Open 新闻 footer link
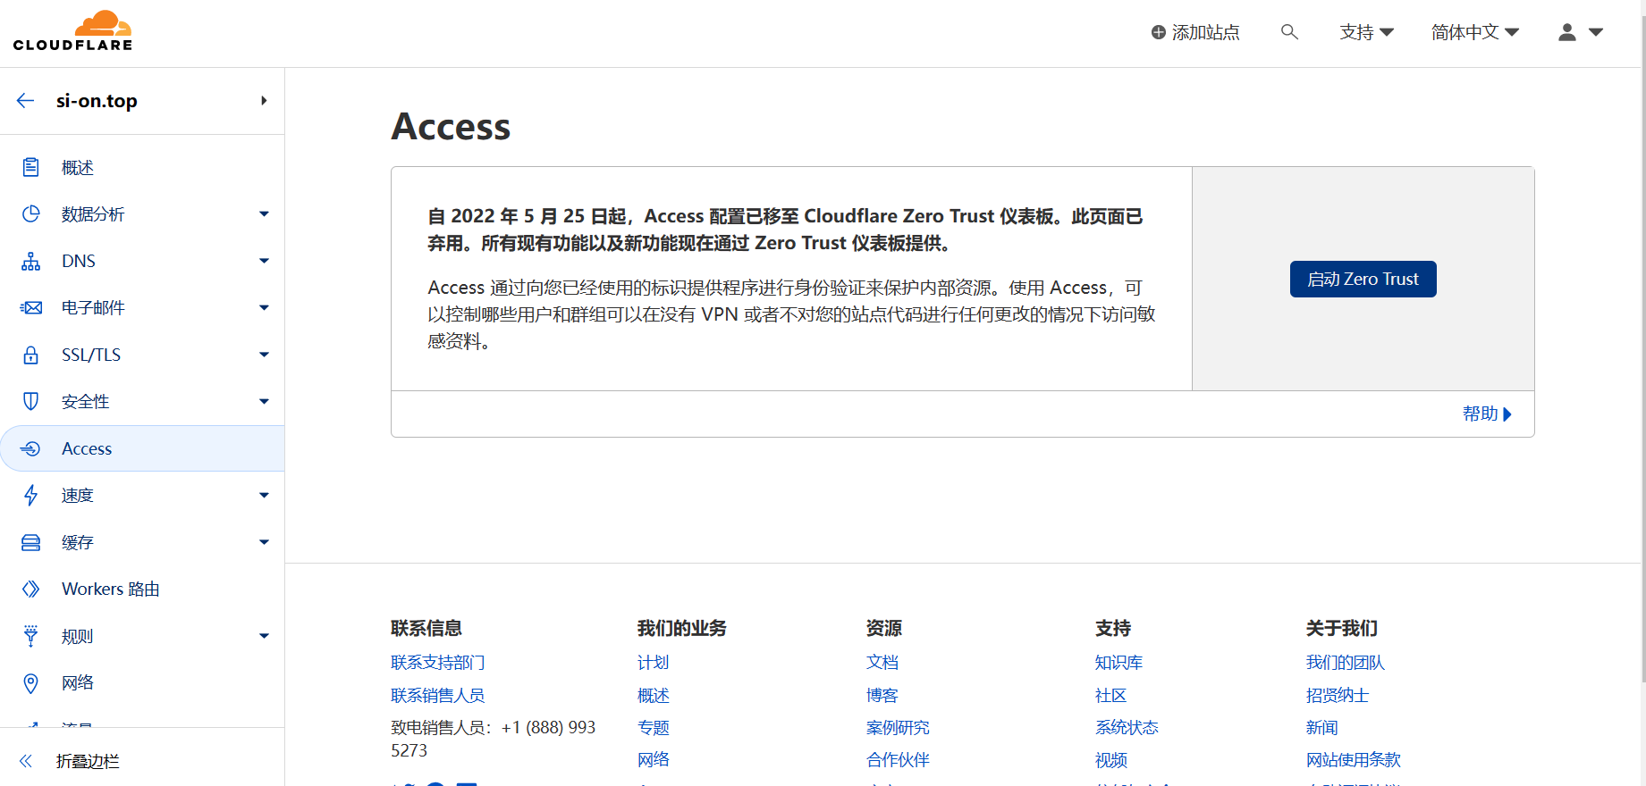1646x786 pixels. [x=1321, y=727]
